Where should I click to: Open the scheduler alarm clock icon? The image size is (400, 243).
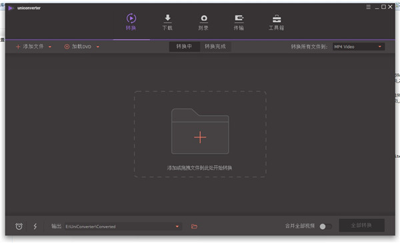point(19,226)
